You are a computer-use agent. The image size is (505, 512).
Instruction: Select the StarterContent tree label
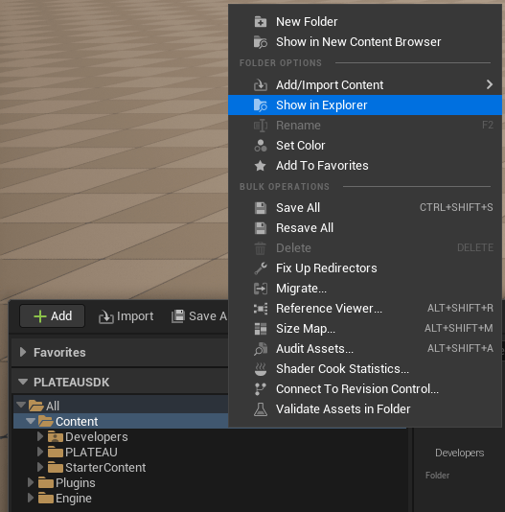click(x=105, y=468)
